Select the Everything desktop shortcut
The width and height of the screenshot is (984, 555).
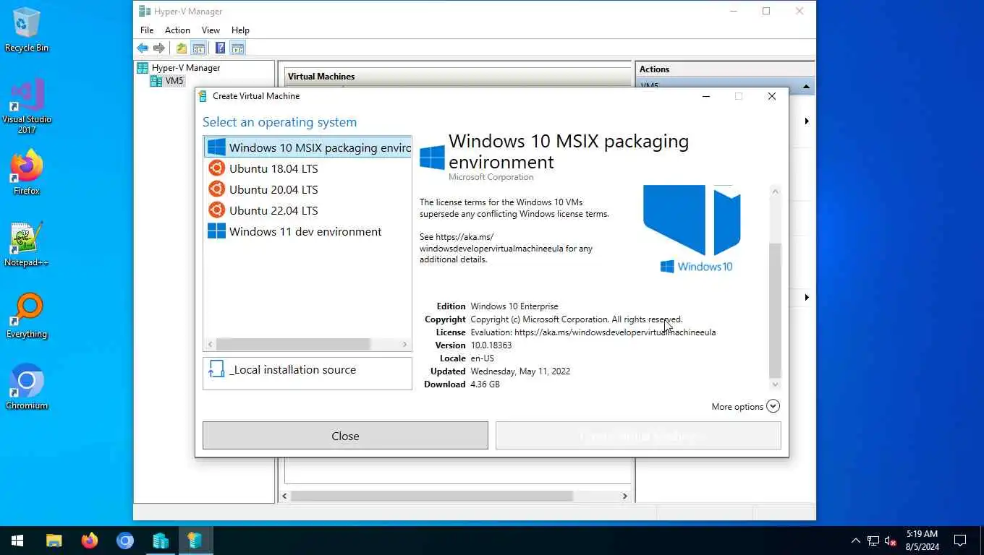(27, 316)
